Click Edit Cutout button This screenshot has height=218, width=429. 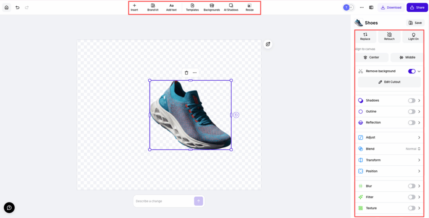click(389, 82)
